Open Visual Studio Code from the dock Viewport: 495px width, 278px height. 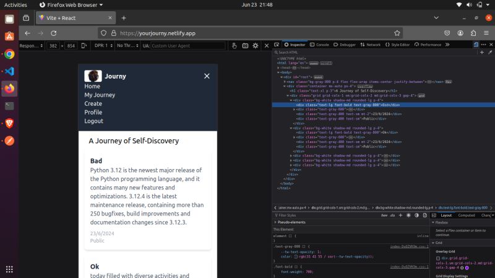[9, 71]
